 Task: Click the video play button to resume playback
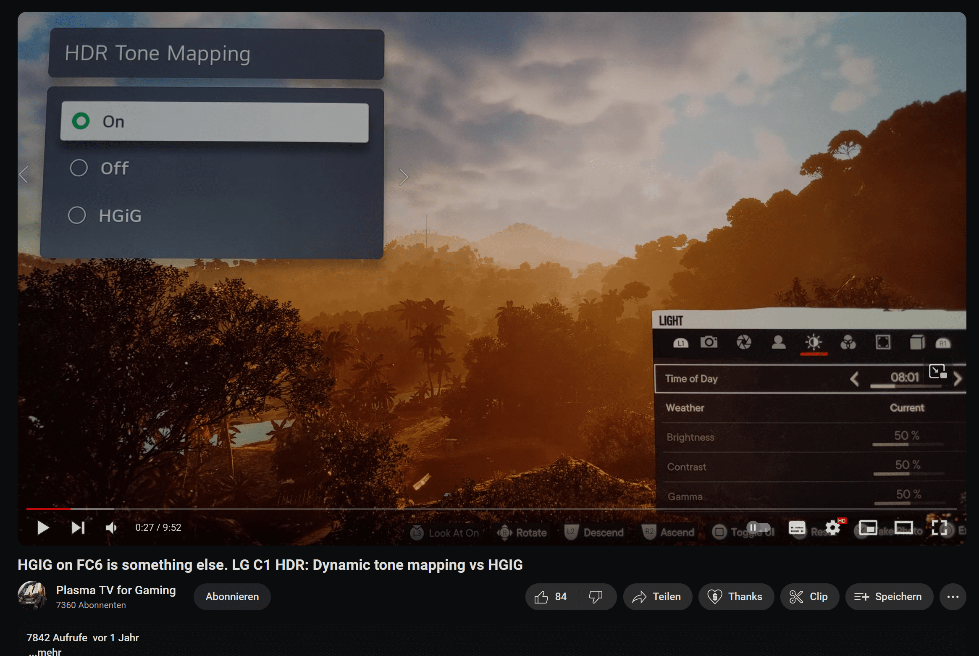42,527
